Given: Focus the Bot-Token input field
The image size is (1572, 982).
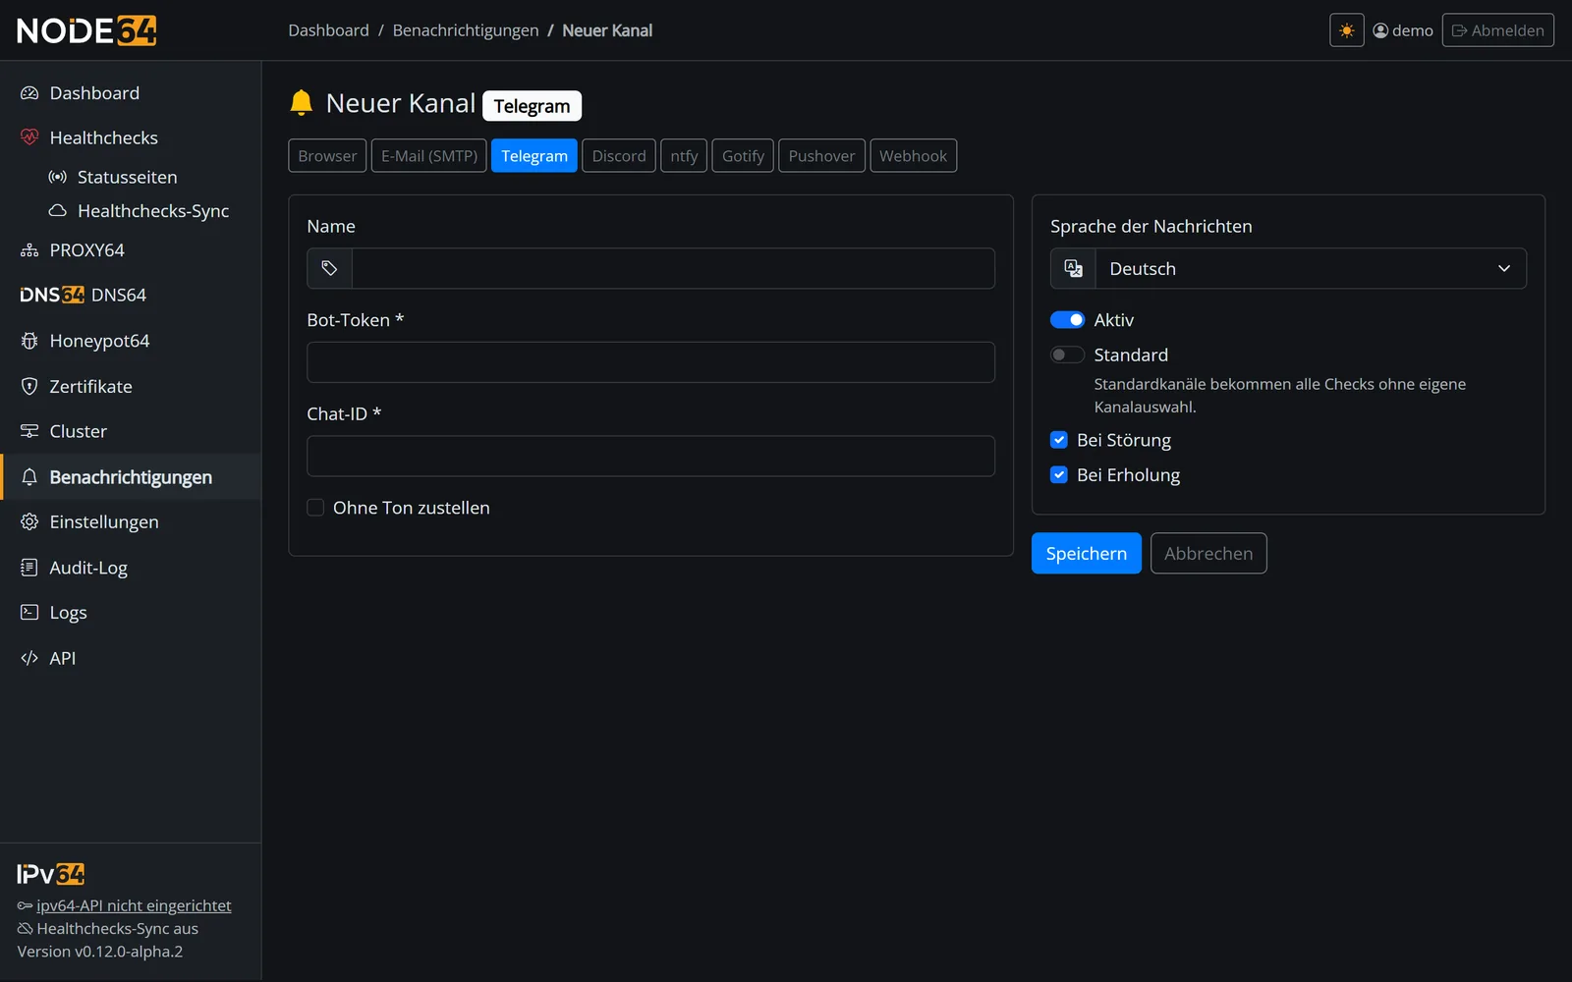Looking at the screenshot, I should coord(650,362).
